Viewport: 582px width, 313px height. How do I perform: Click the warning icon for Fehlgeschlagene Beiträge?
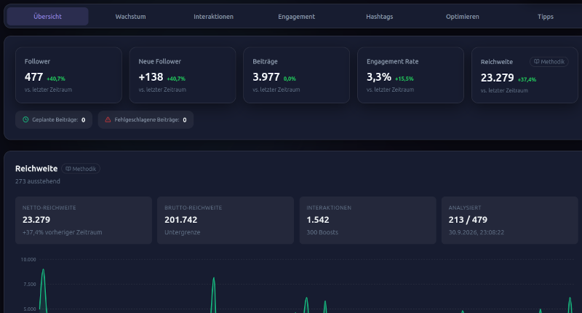point(108,119)
